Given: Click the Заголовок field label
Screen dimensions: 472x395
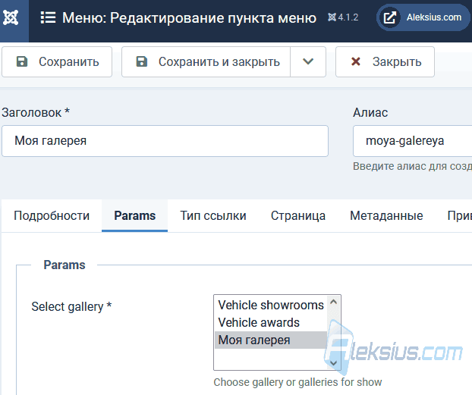Looking at the screenshot, I should (36, 112).
